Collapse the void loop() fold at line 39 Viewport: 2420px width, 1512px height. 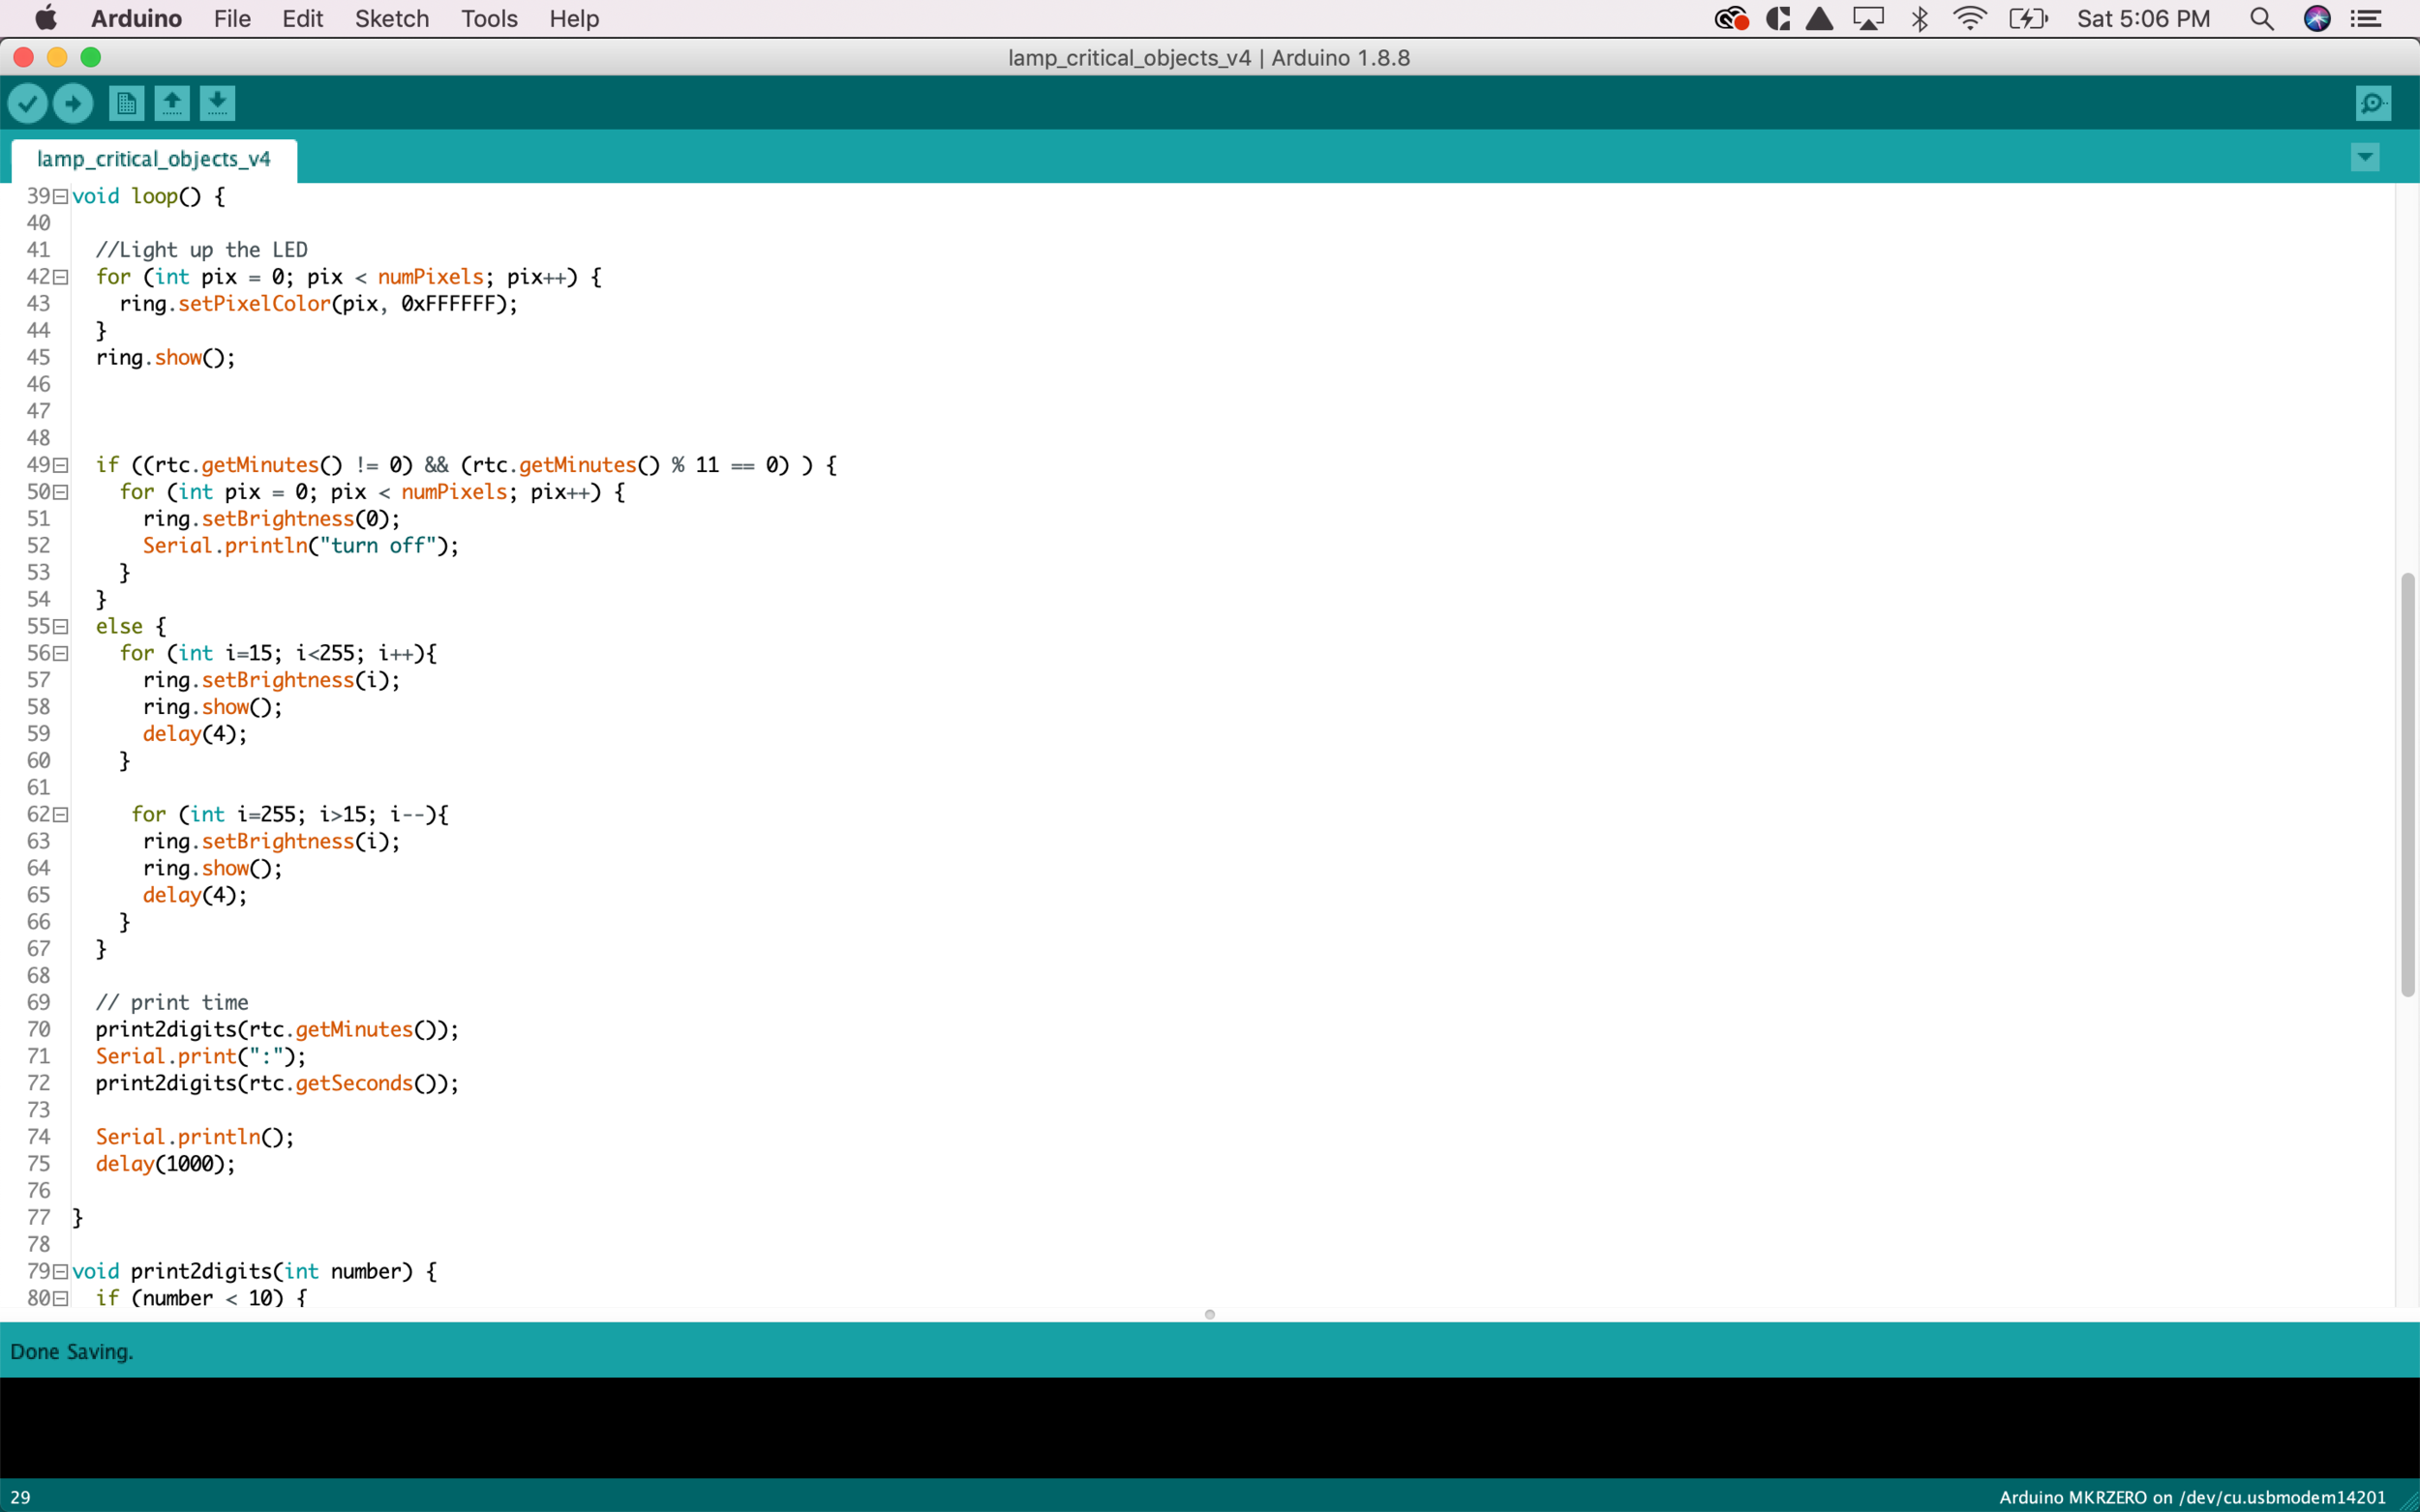coord(61,197)
